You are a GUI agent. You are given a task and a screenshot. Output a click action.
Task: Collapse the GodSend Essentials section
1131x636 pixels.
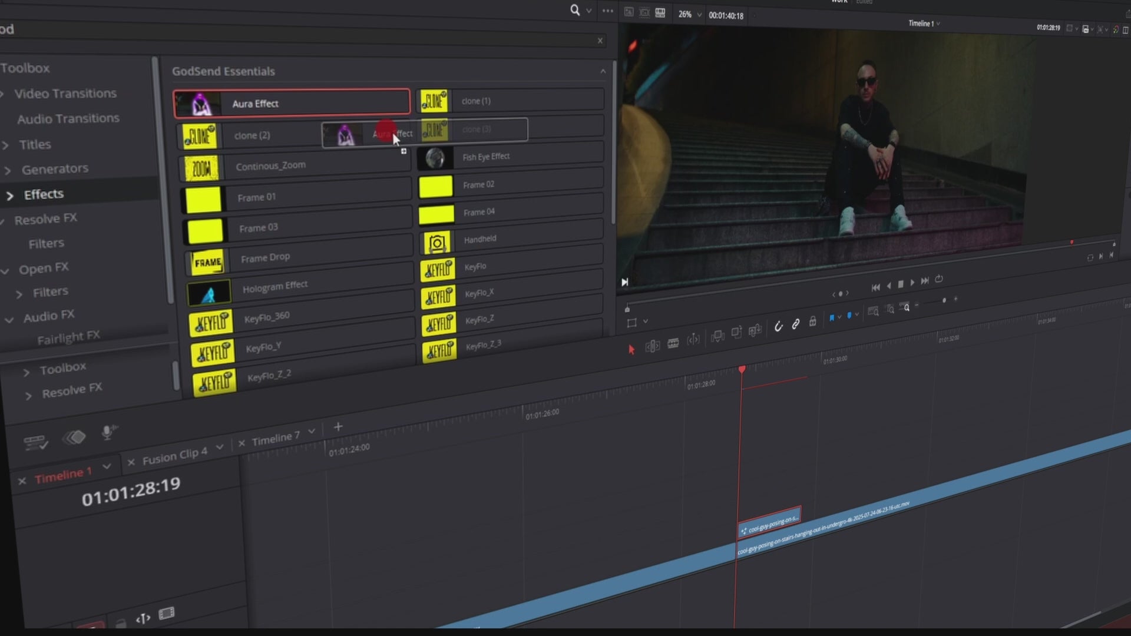pyautogui.click(x=603, y=71)
